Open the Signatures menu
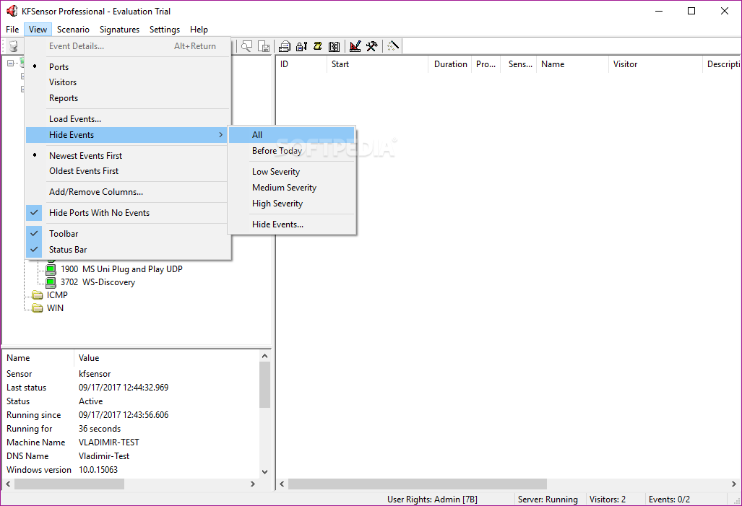 point(119,30)
